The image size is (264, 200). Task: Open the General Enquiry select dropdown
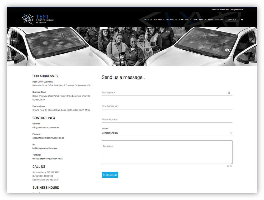167,133
